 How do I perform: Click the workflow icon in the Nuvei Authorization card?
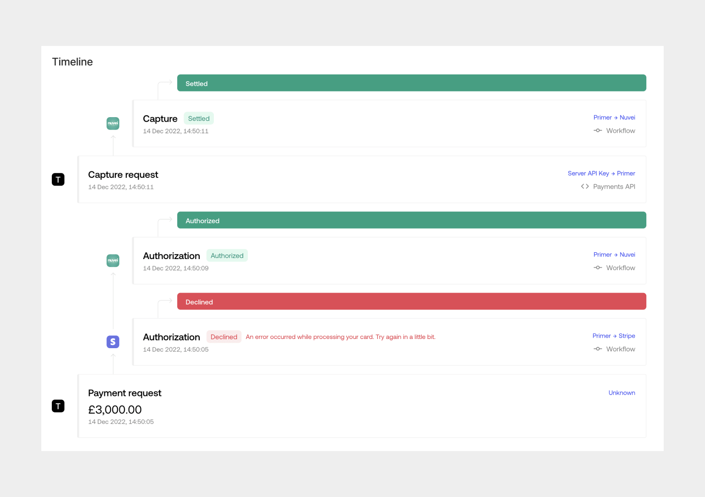(598, 268)
